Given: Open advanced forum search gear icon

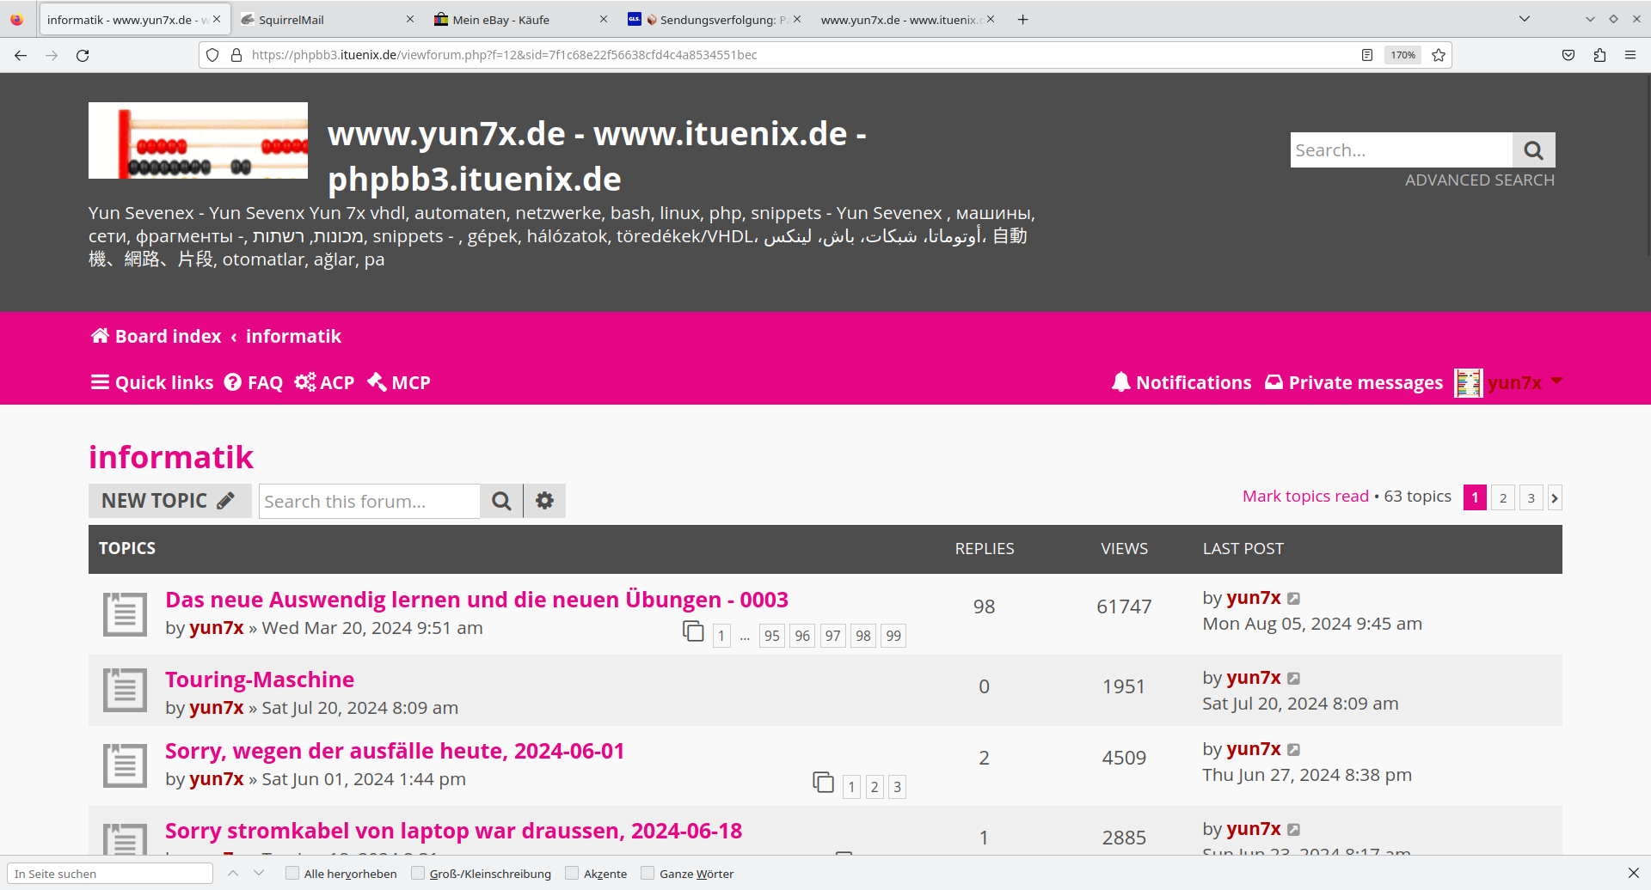Looking at the screenshot, I should pos(544,501).
